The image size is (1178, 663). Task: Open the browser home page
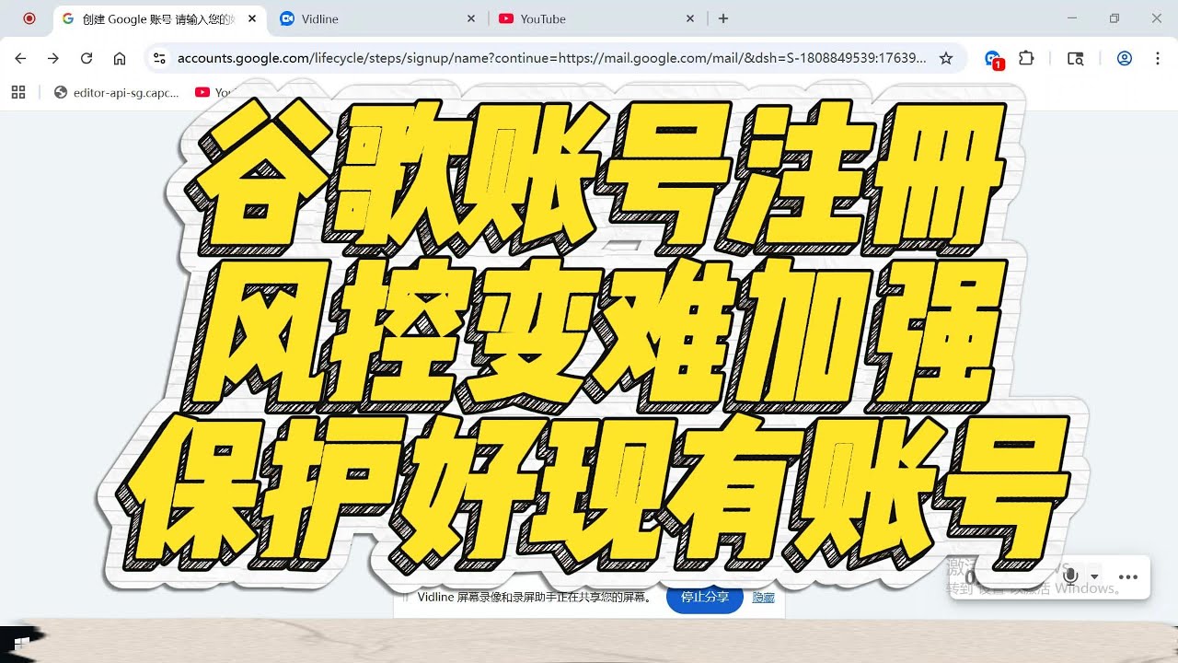(120, 58)
